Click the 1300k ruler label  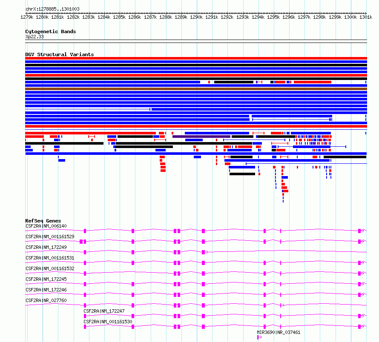tap(350, 17)
